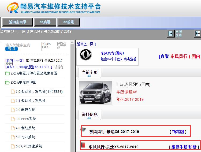Click sidebar scrollbar up arrow
The width and height of the screenshot is (201, 152).
72,42
